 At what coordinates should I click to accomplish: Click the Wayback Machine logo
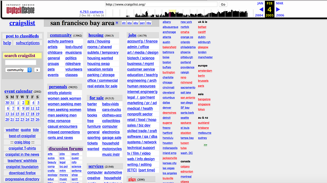[20, 9]
